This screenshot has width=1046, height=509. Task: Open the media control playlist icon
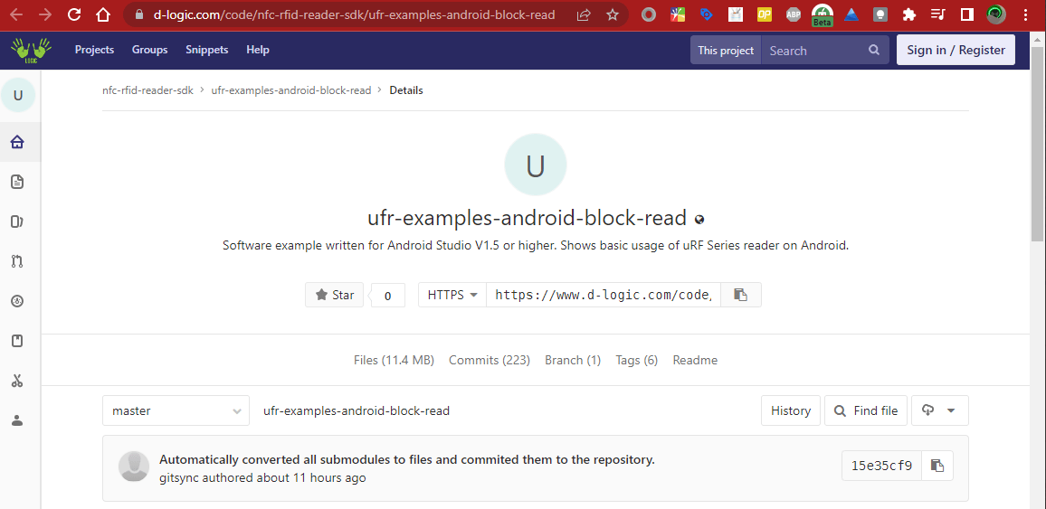click(937, 14)
